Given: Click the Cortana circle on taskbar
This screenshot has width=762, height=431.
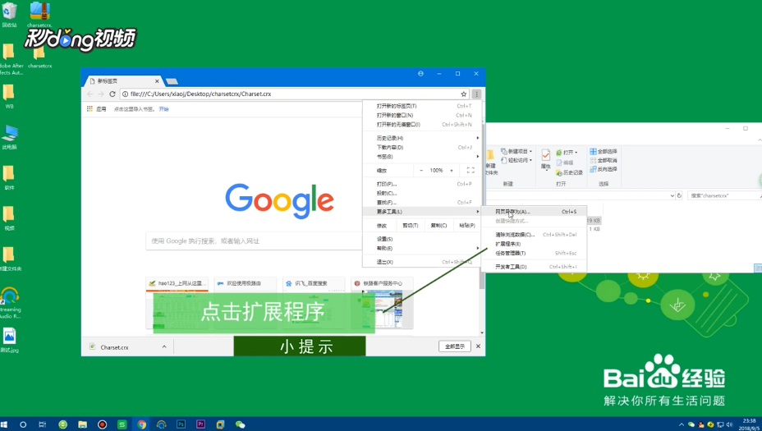Looking at the screenshot, I should pyautogui.click(x=23, y=424).
